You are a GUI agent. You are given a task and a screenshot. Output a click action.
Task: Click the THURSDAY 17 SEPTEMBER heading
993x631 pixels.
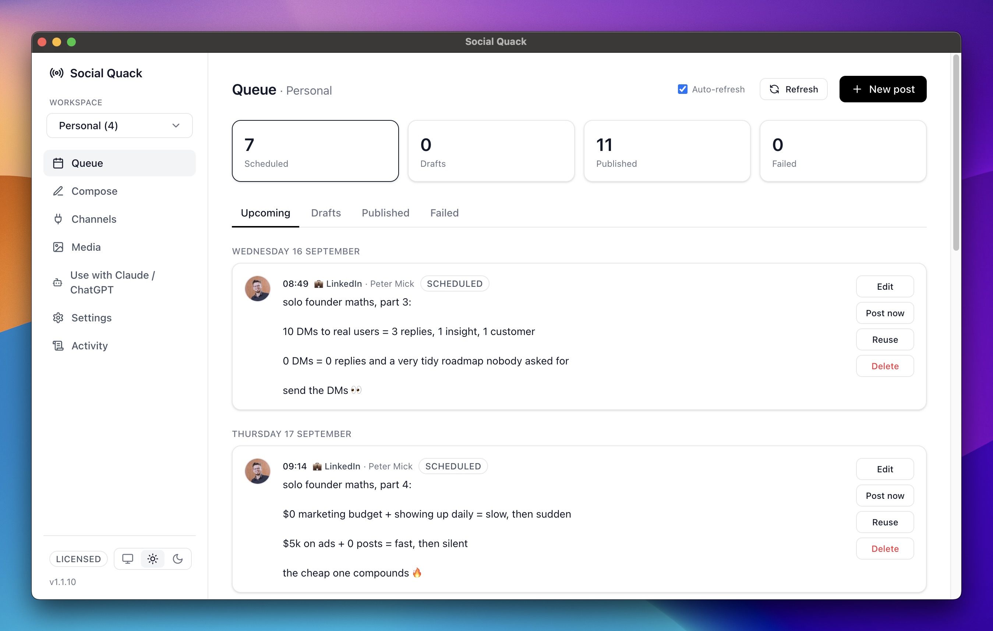click(x=291, y=434)
